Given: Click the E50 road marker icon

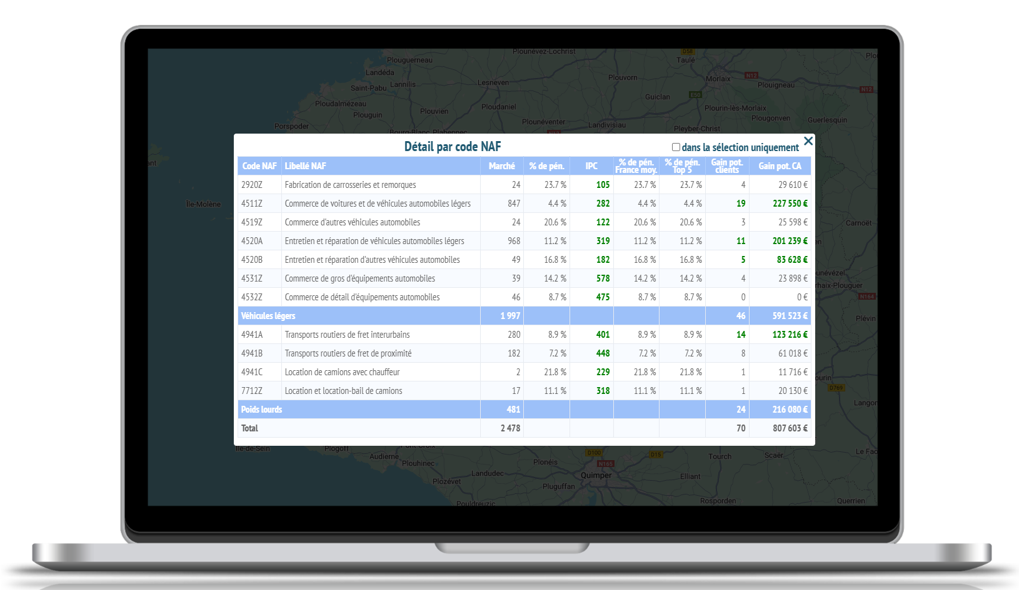Looking at the screenshot, I should [694, 96].
